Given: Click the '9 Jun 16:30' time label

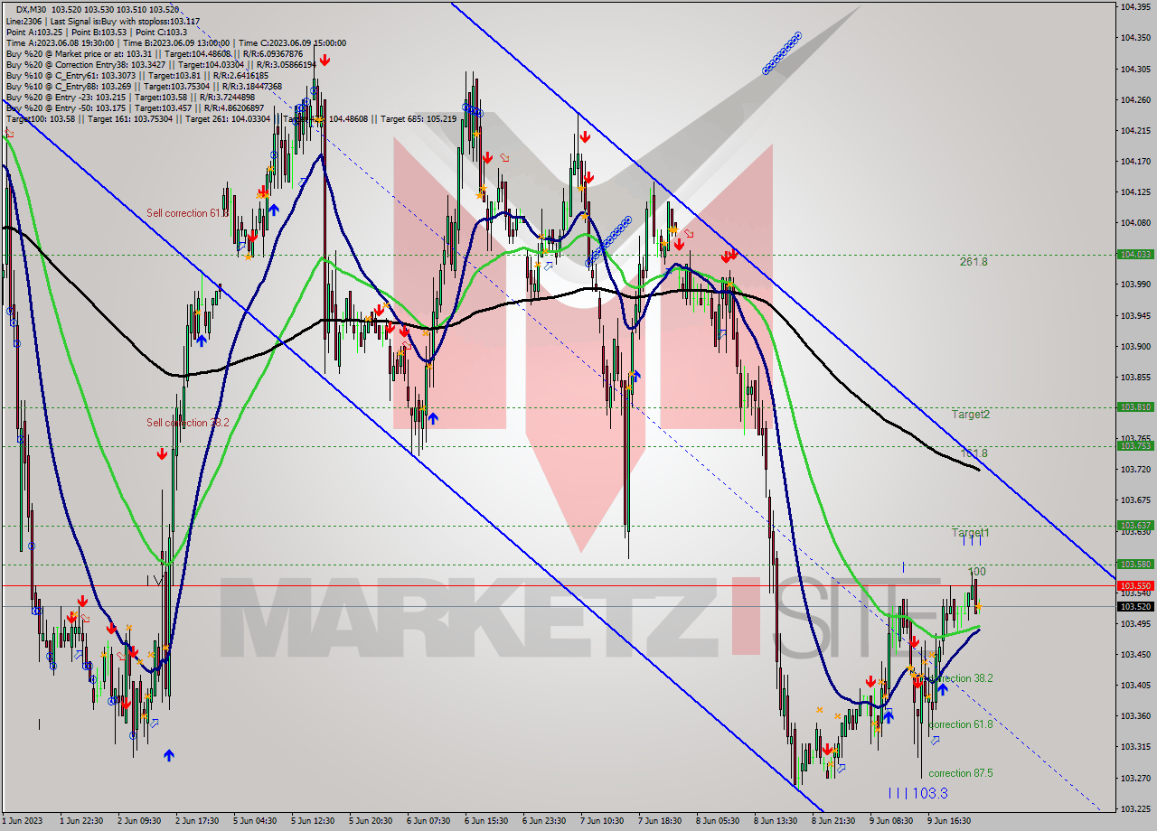Looking at the screenshot, I should click(x=948, y=821).
